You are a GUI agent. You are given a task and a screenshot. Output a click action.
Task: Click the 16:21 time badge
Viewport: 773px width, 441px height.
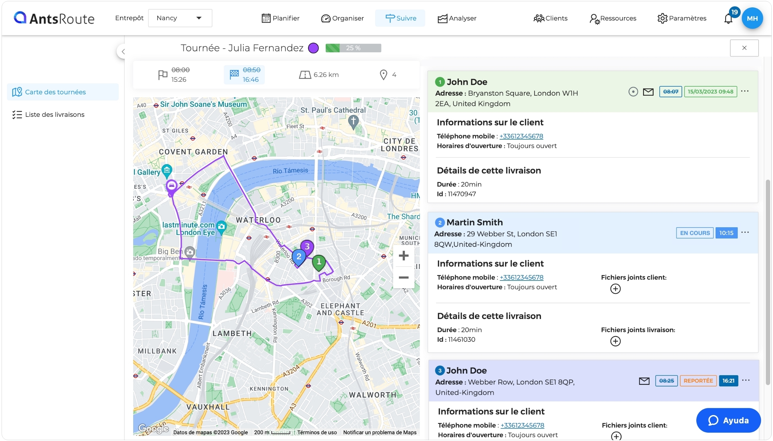click(728, 381)
